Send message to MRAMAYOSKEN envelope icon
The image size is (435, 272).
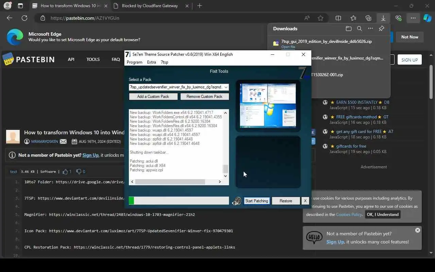coord(63,141)
